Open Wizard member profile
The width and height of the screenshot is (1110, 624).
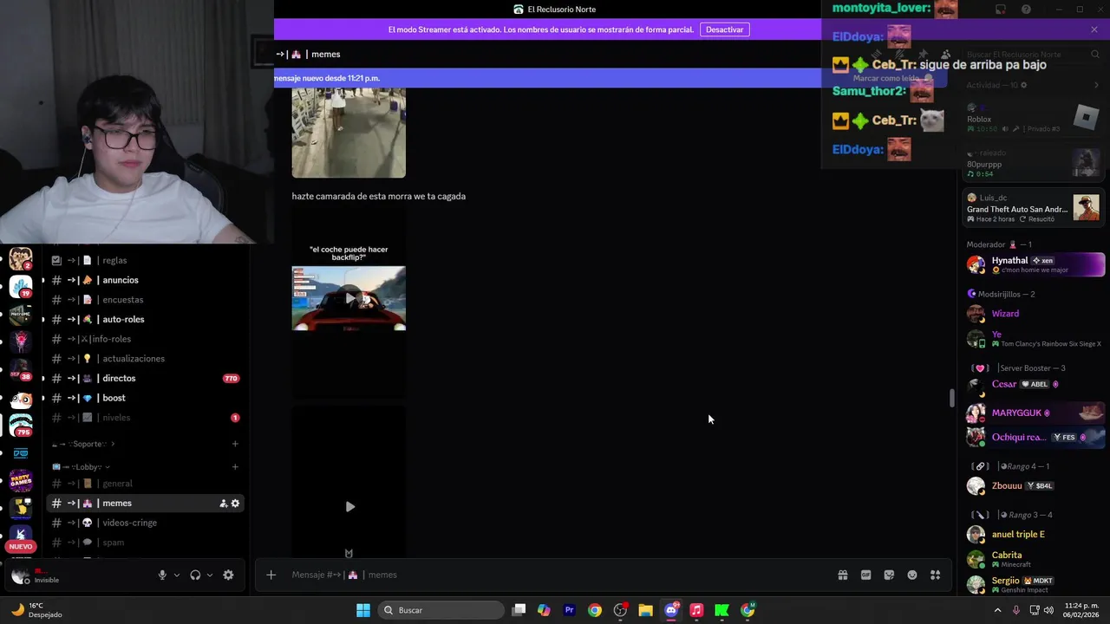1035,314
